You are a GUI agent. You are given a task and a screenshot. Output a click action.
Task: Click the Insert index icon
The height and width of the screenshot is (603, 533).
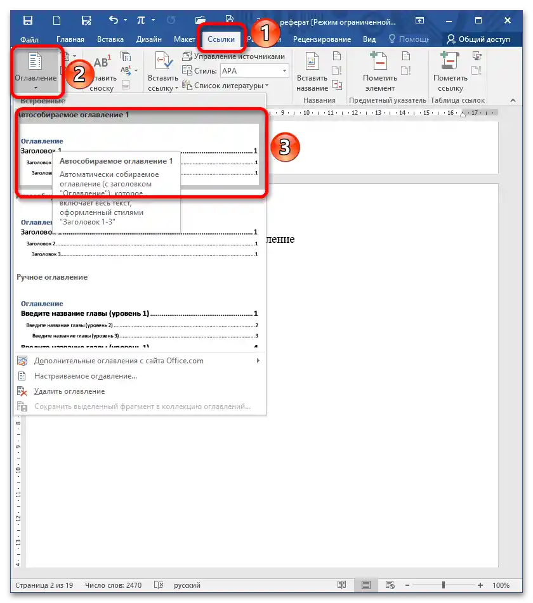(406, 56)
